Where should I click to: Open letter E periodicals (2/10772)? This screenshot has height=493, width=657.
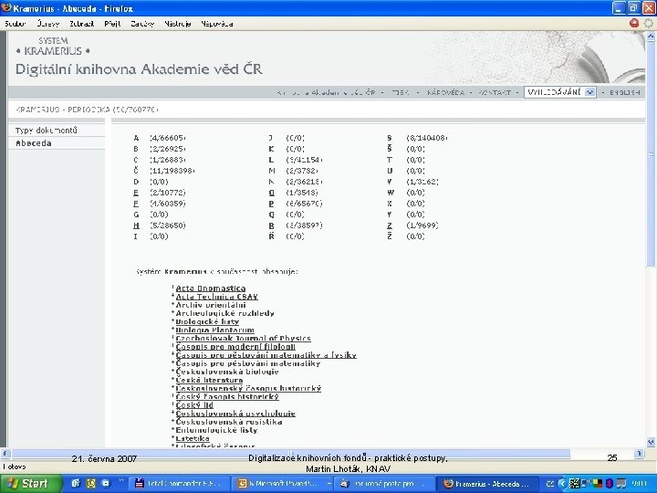[136, 193]
